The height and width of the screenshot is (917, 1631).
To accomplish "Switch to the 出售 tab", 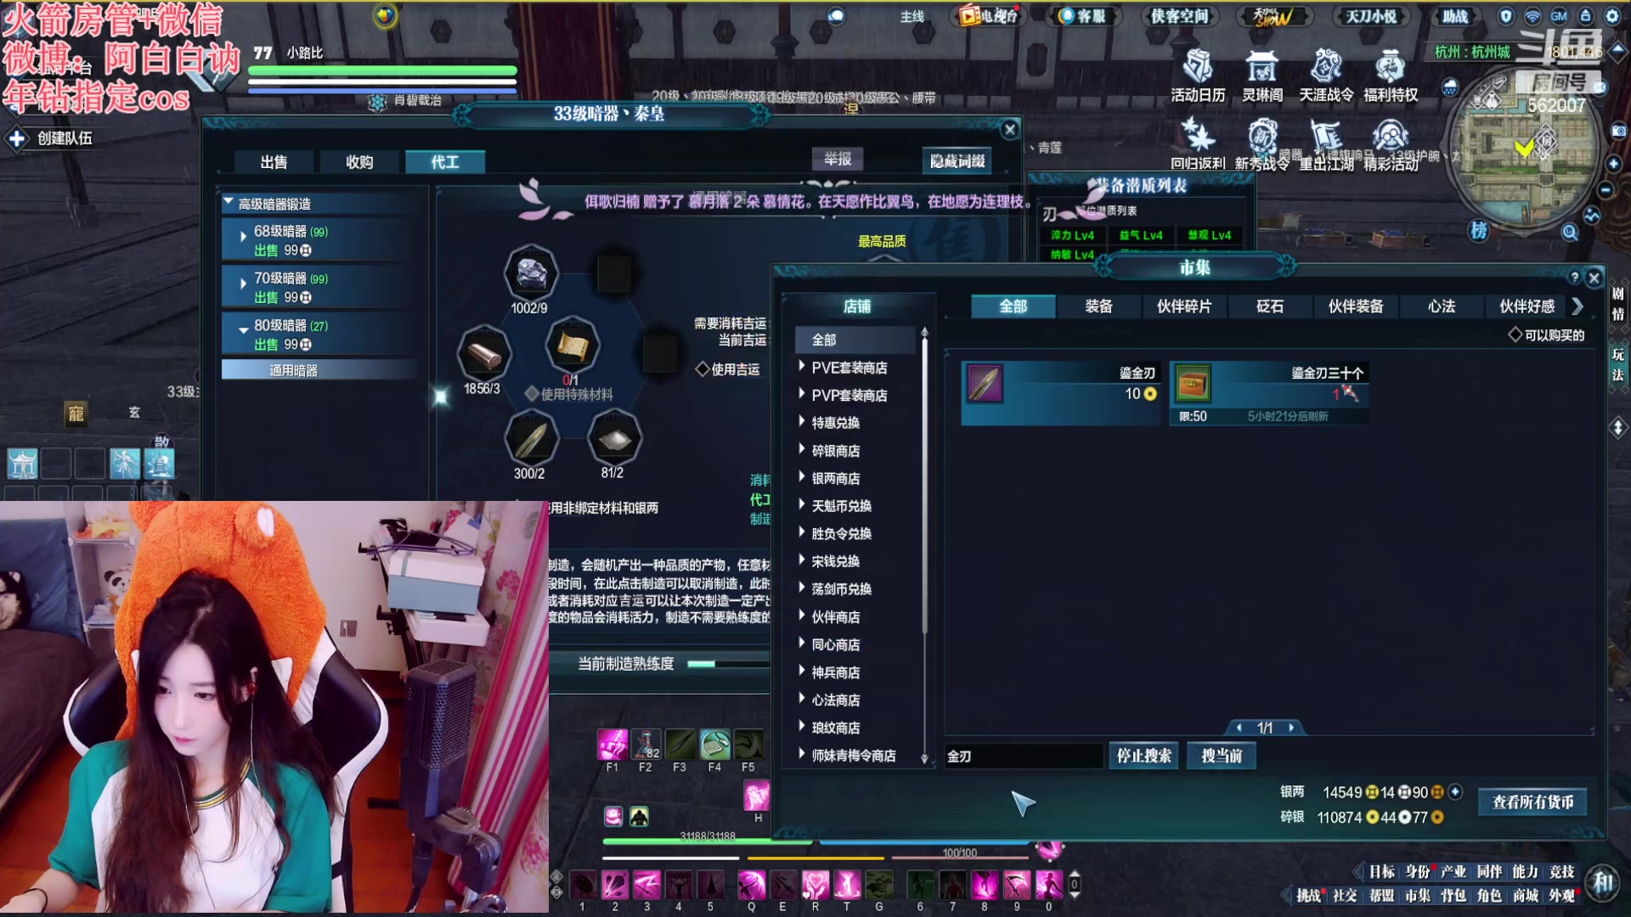I will point(274,162).
